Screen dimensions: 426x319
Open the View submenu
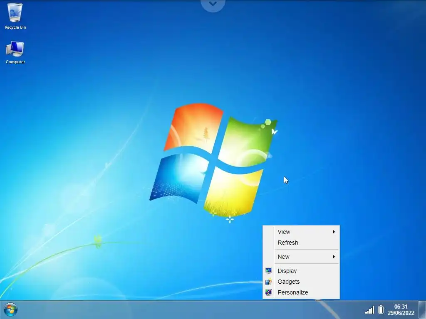pos(301,232)
